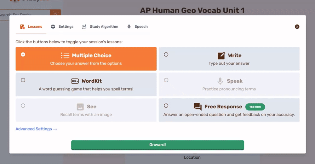Enable the Write lesson radio button
This screenshot has height=164, width=315.
click(166, 54)
